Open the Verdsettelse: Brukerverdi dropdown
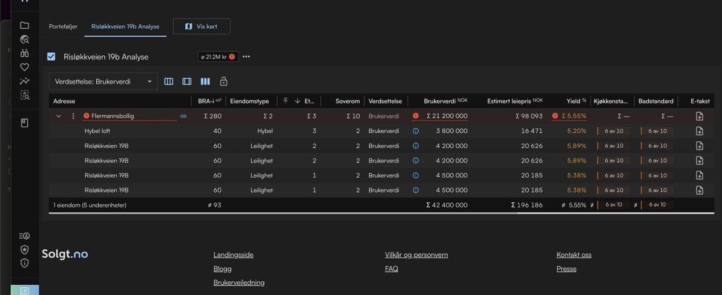 (x=103, y=81)
